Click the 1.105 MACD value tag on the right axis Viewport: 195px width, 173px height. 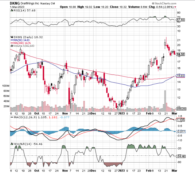[x=181, y=120]
